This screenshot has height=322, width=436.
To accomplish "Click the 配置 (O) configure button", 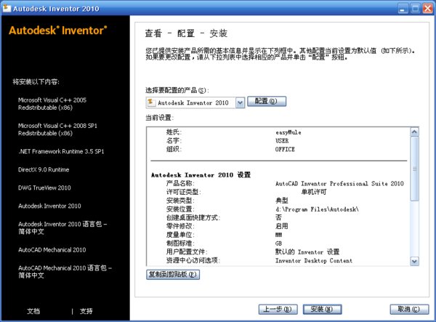I will [x=267, y=101].
